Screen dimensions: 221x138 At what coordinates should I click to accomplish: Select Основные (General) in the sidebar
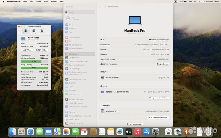pos(80,54)
